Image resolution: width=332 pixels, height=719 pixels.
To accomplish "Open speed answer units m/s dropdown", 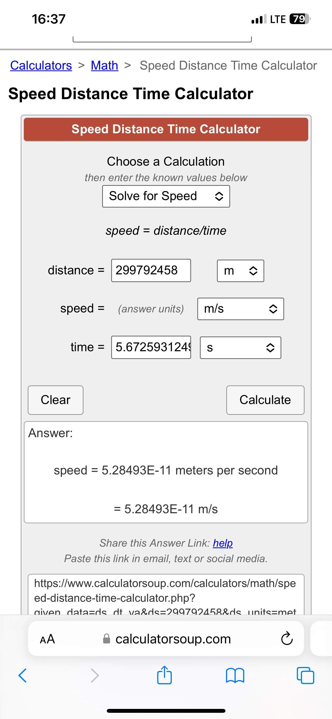I will click(x=240, y=309).
